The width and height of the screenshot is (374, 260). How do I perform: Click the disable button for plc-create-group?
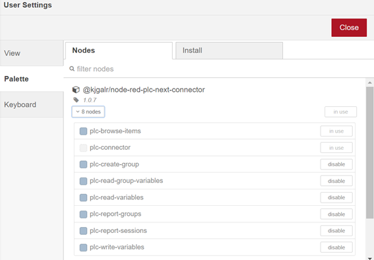pos(336,164)
